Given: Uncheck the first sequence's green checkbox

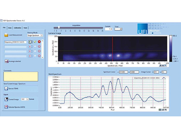Looking at the screenshot, I should point(35,42).
